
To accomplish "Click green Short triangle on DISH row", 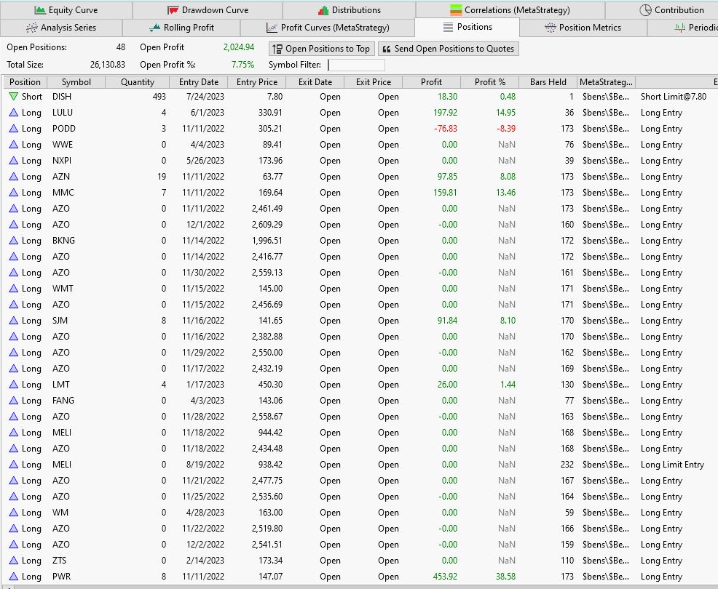I will (13, 97).
